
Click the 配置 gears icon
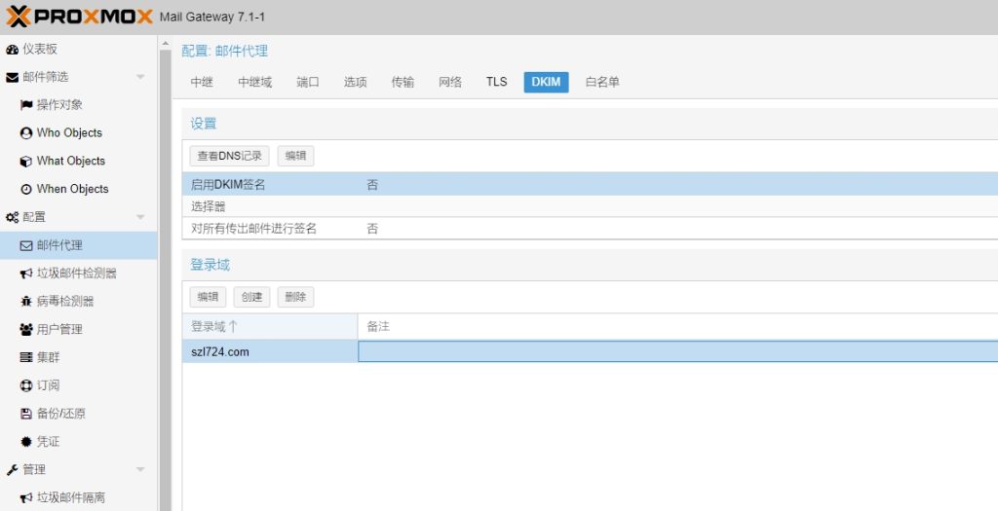click(12, 217)
